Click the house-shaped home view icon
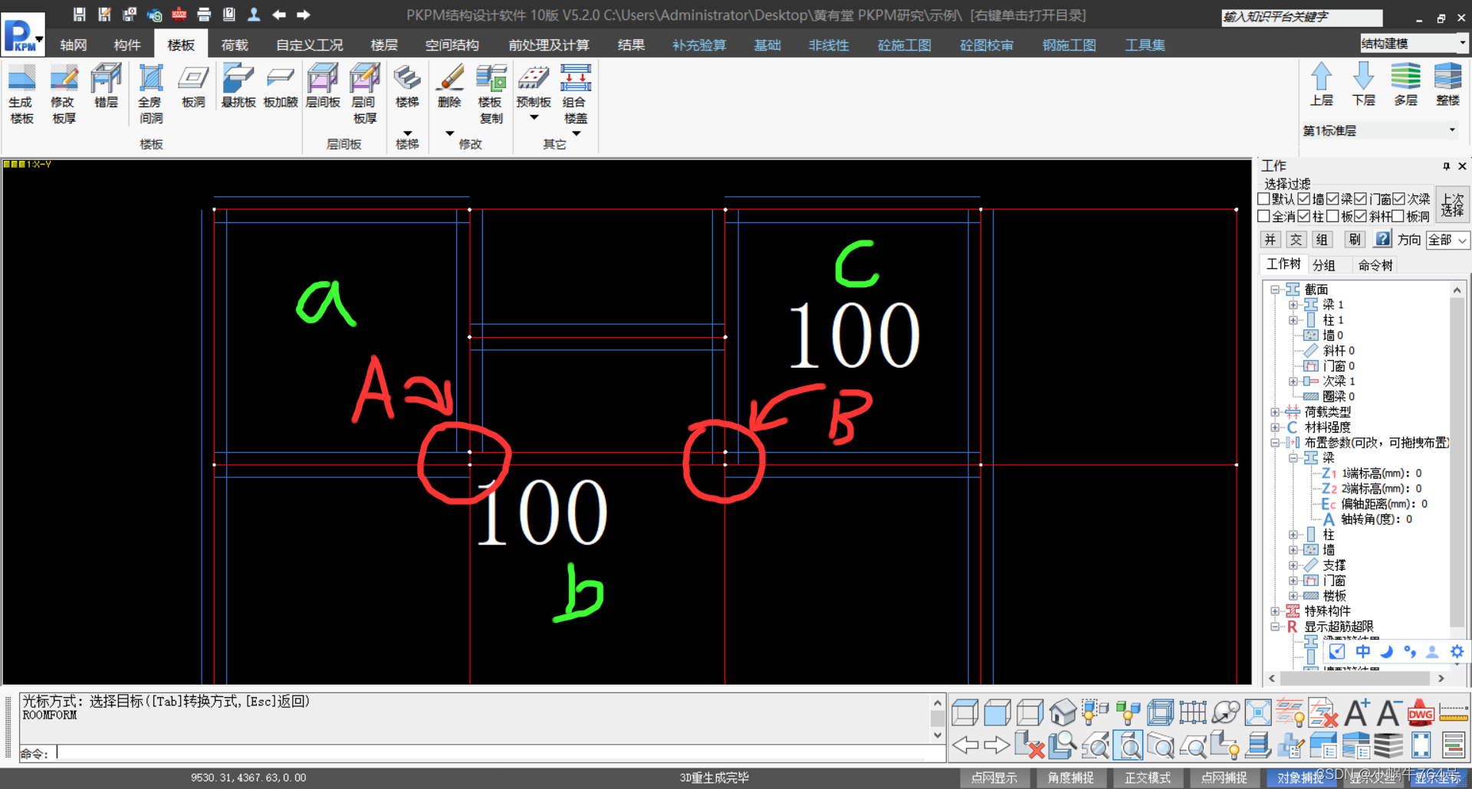 pyautogui.click(x=1063, y=713)
